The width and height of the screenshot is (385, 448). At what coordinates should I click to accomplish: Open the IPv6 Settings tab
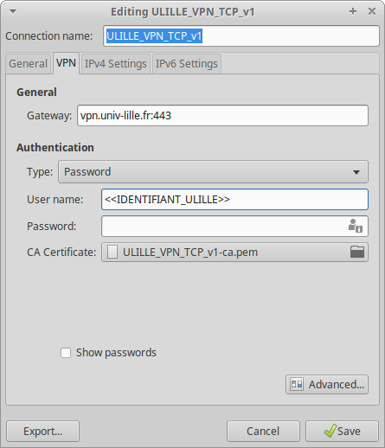[187, 63]
